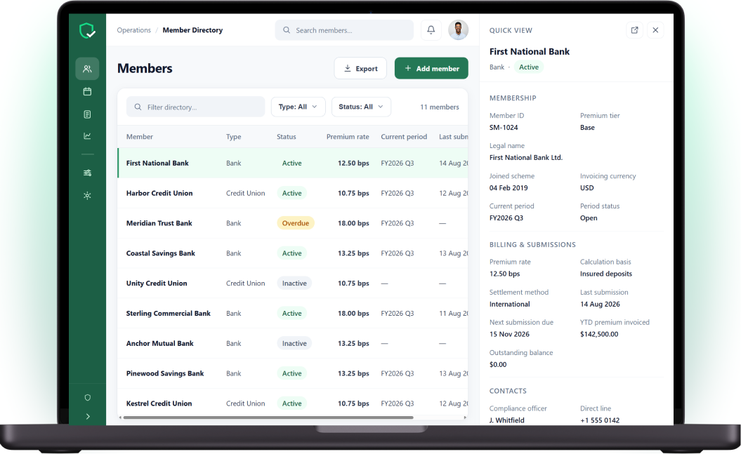Open the chart analytics sidebar icon
This screenshot has width=741, height=454.
click(87, 136)
